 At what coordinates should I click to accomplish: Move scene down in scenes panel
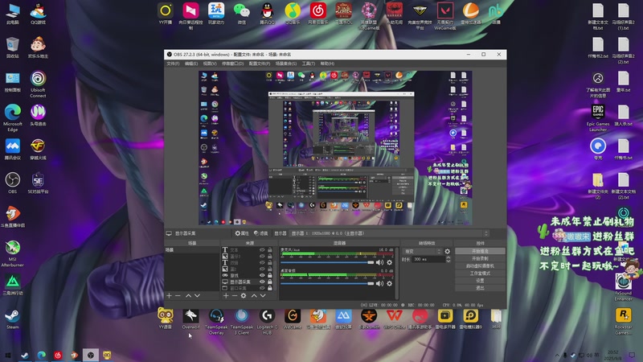click(x=197, y=295)
